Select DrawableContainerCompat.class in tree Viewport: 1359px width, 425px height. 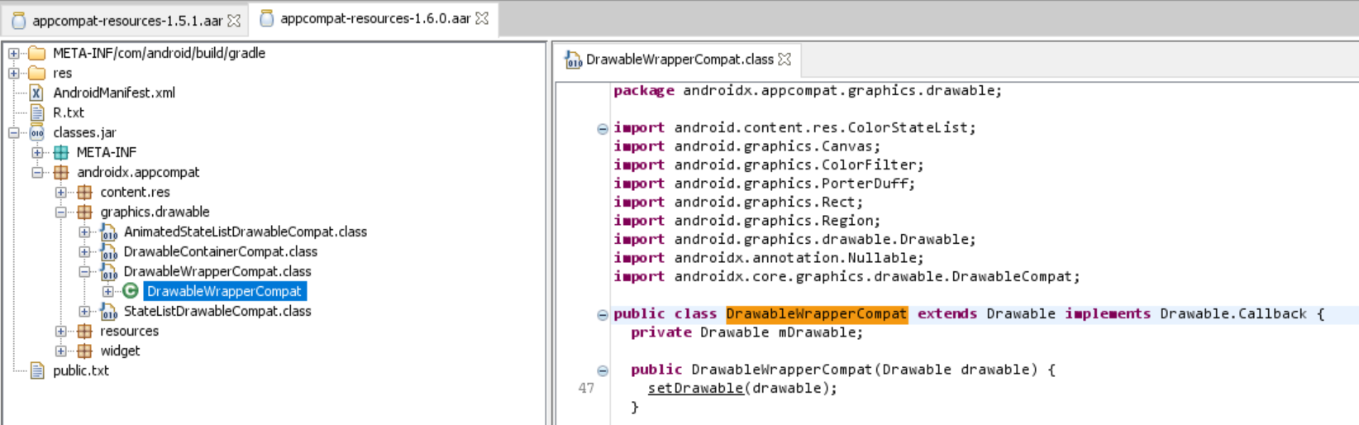click(x=221, y=251)
